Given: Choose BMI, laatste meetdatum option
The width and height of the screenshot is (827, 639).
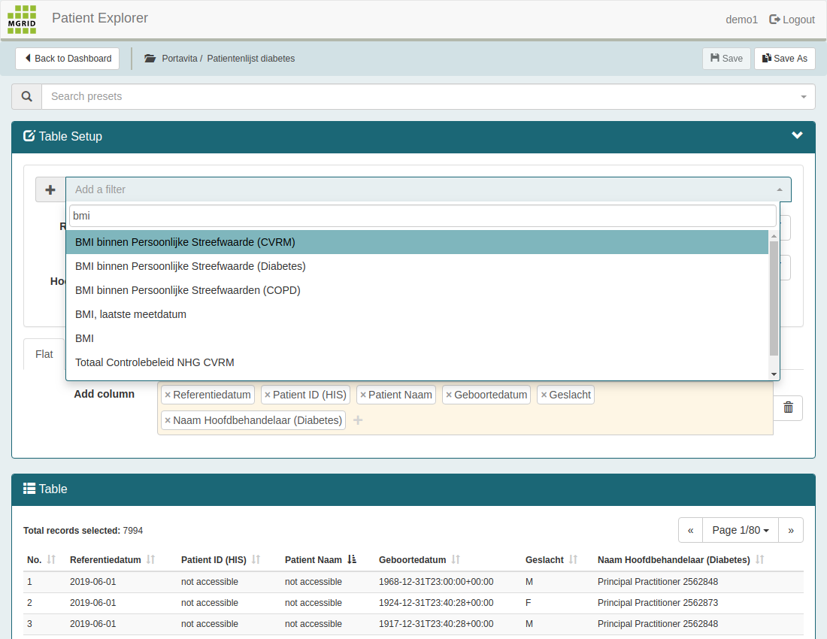Looking at the screenshot, I should [417, 315].
